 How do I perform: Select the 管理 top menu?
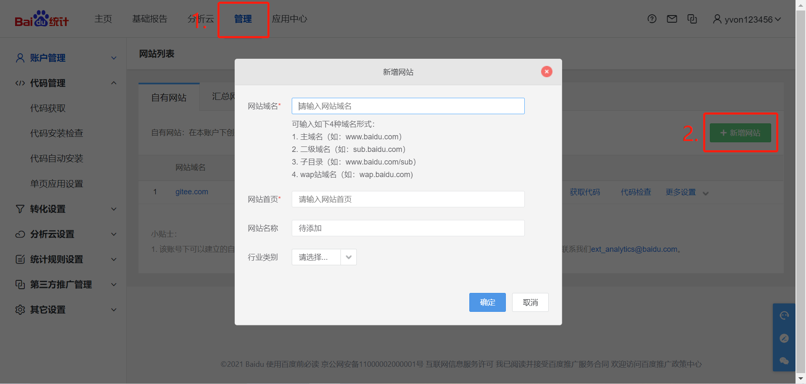(243, 19)
